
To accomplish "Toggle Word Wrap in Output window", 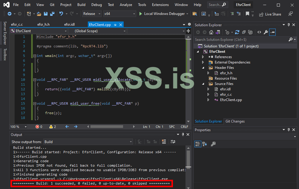I will [x=173, y=142].
